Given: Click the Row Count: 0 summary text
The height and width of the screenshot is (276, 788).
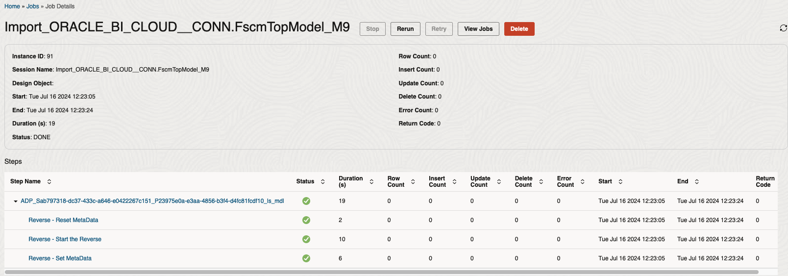Looking at the screenshot, I should [418, 56].
